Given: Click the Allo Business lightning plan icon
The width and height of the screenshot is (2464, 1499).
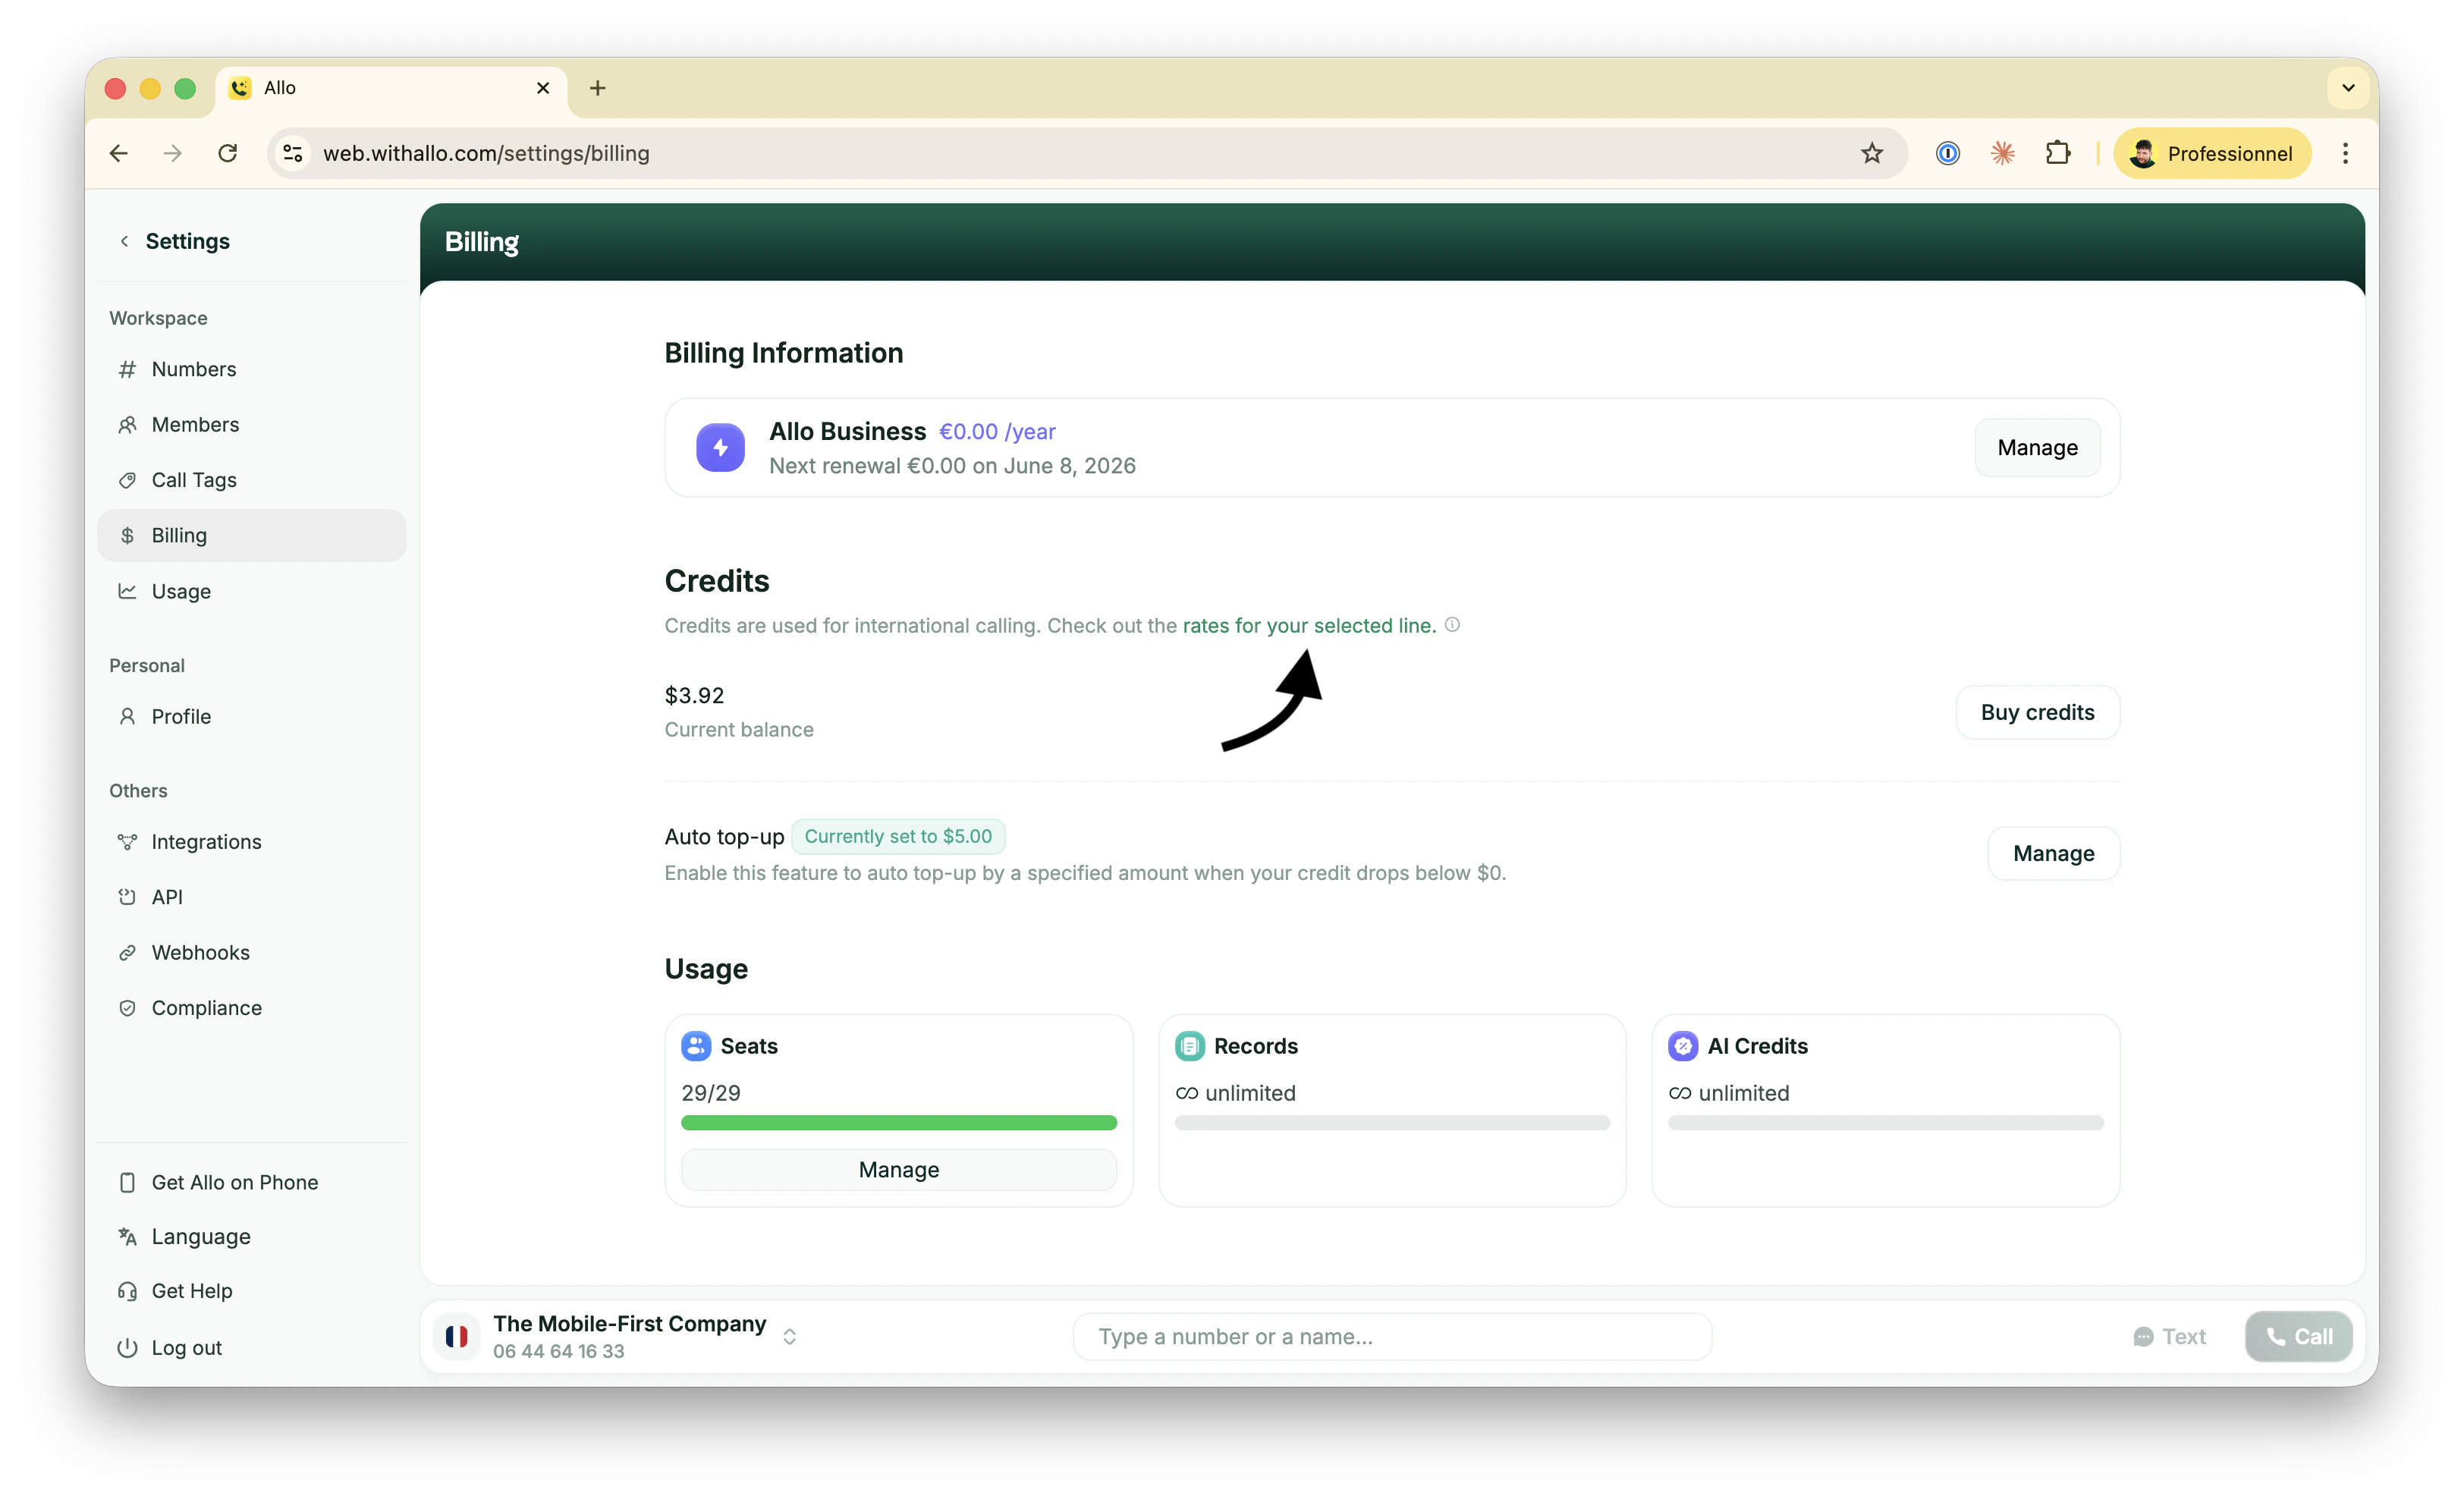Looking at the screenshot, I should click(720, 447).
